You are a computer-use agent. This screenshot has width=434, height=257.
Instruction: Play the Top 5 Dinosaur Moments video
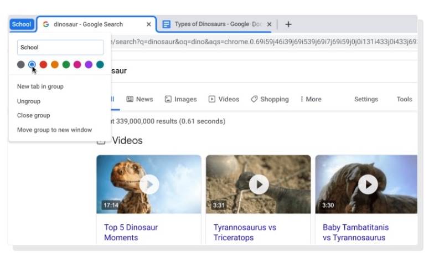(x=149, y=184)
